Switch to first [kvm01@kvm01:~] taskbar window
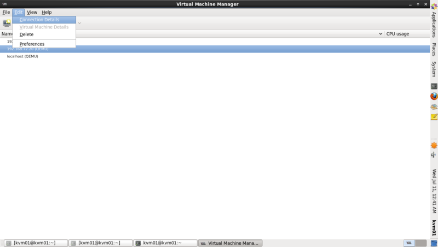The width and height of the screenshot is (438, 247). point(36,243)
